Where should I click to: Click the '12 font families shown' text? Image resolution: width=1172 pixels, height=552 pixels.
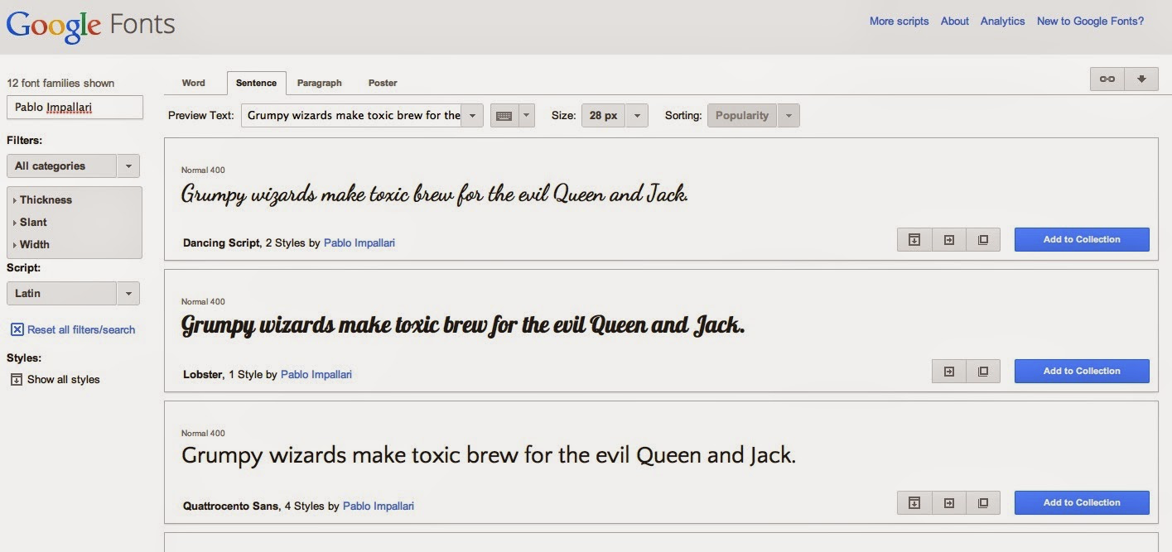coord(60,83)
